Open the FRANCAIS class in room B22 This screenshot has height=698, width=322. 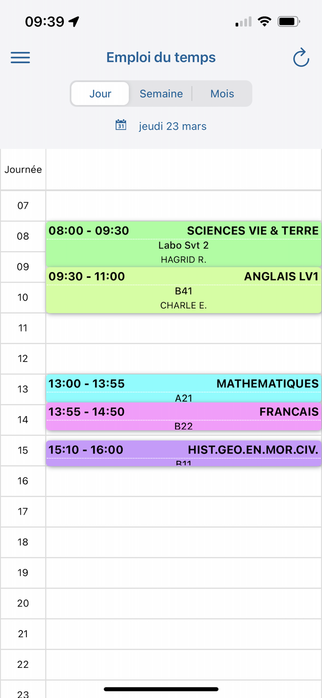click(183, 418)
